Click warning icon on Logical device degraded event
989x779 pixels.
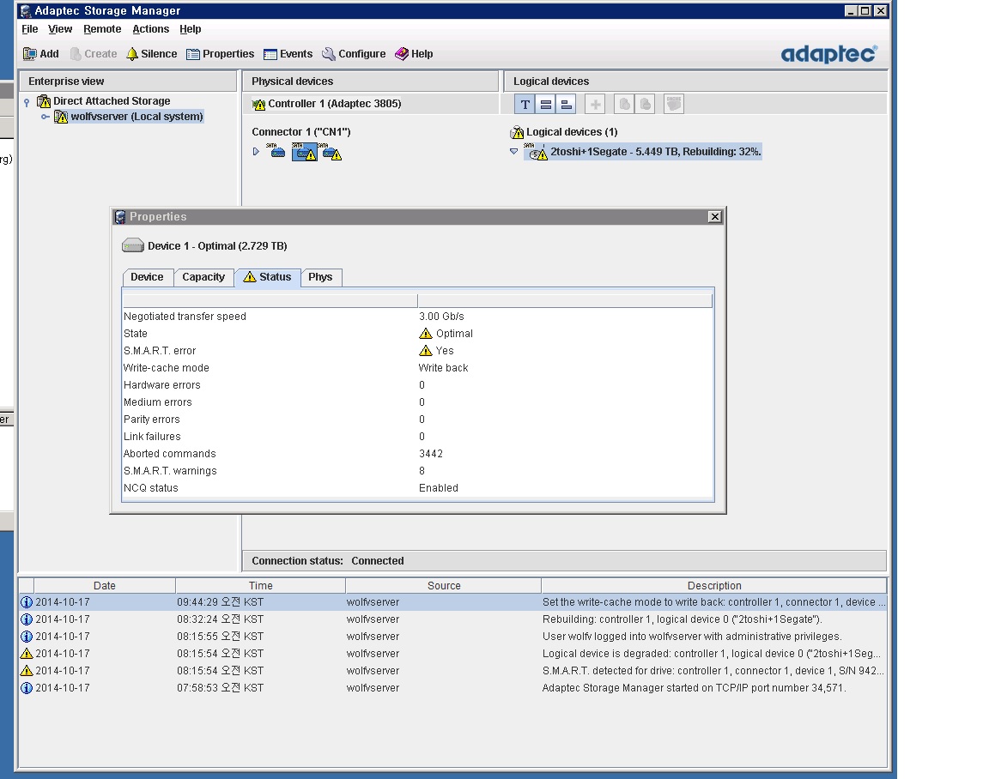pos(27,654)
